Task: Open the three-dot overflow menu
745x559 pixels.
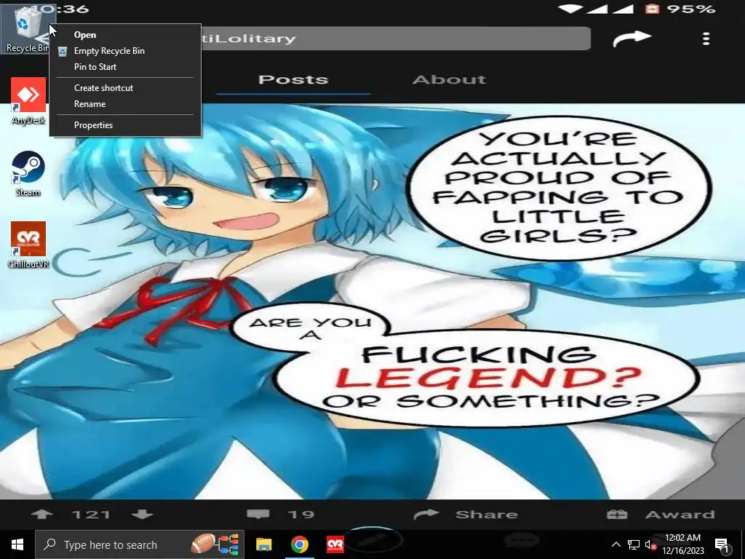Action: (706, 39)
